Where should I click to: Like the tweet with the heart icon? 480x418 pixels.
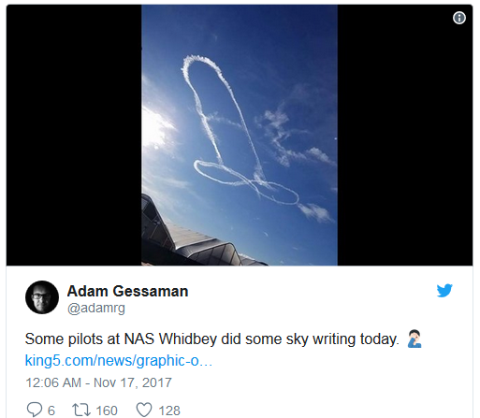pos(144,410)
